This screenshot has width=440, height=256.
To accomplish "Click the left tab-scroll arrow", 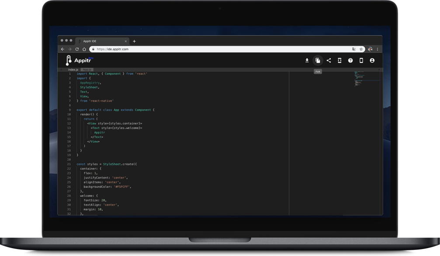I will coord(62,69).
